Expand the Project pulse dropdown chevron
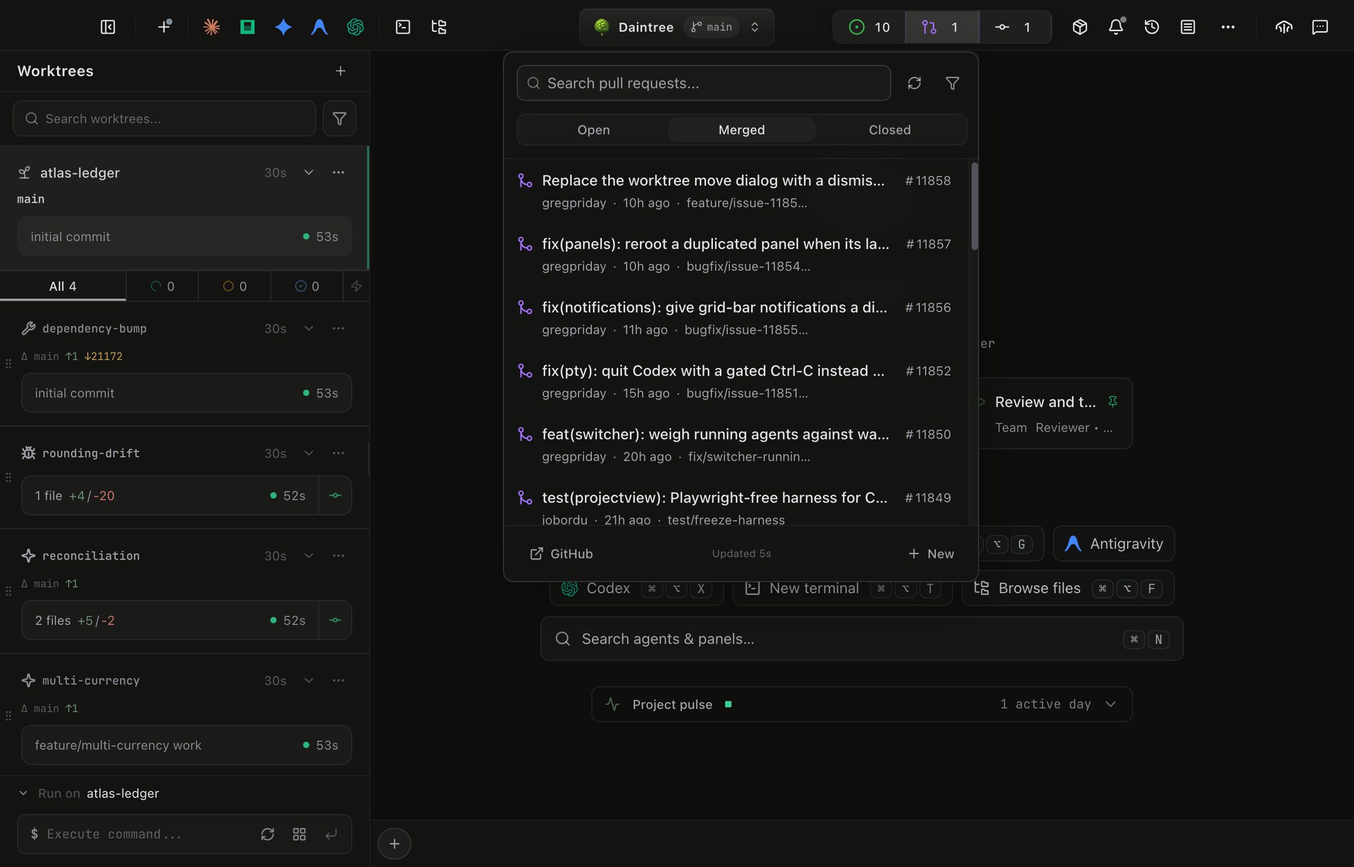This screenshot has height=867, width=1354. tap(1111, 704)
